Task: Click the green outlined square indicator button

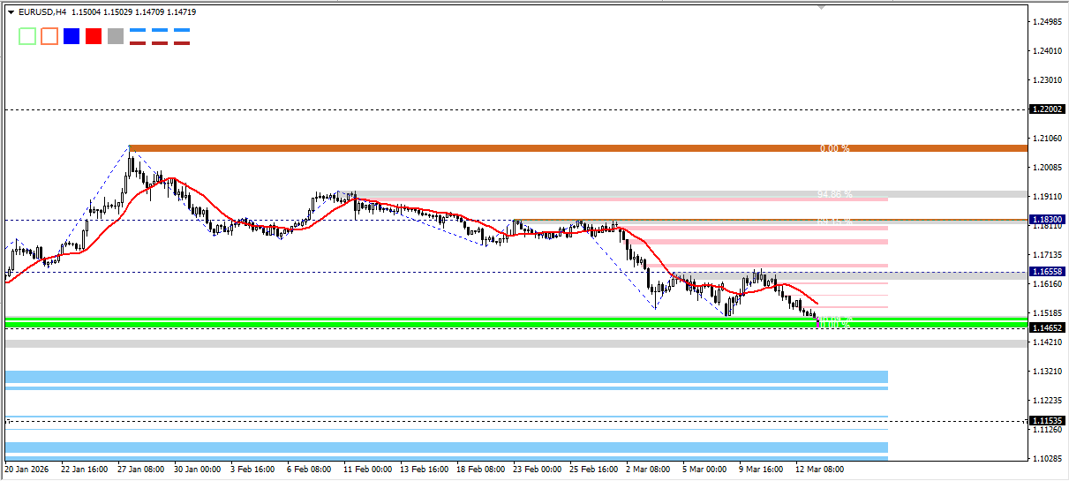Action: (x=27, y=36)
